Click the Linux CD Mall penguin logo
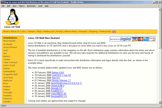Viewport: 162px width, 108px height. pyautogui.click(x=12, y=18)
